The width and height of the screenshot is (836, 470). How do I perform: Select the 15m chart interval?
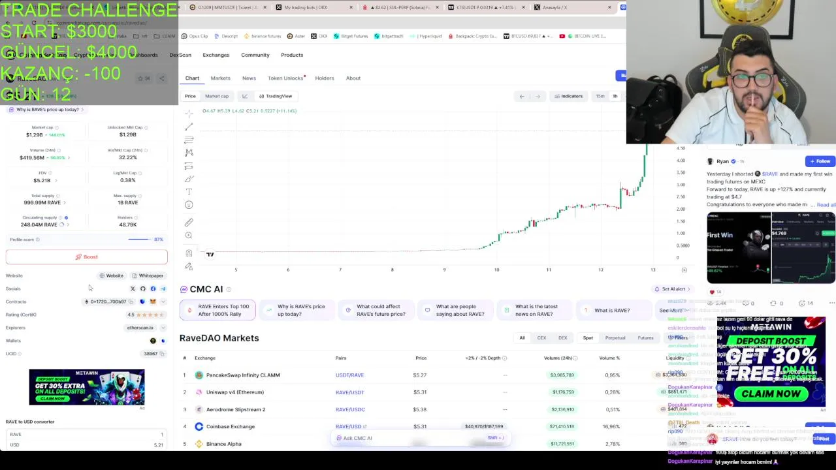tap(600, 96)
